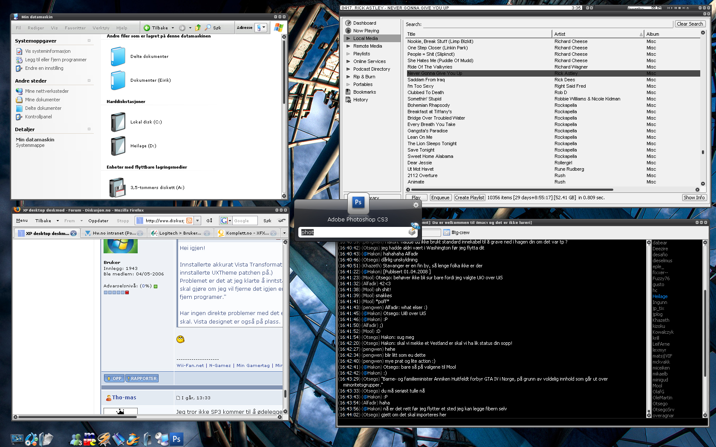Viewport: 716px width, 447px height.
Task: Click the back arrow icon in Min datamaskin
Action: coord(147,28)
